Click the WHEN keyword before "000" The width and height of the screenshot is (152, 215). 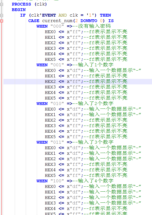[42, 26]
